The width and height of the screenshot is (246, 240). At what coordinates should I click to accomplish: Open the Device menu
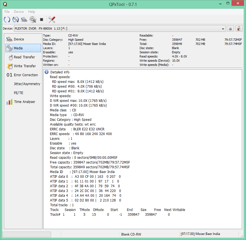19,12
